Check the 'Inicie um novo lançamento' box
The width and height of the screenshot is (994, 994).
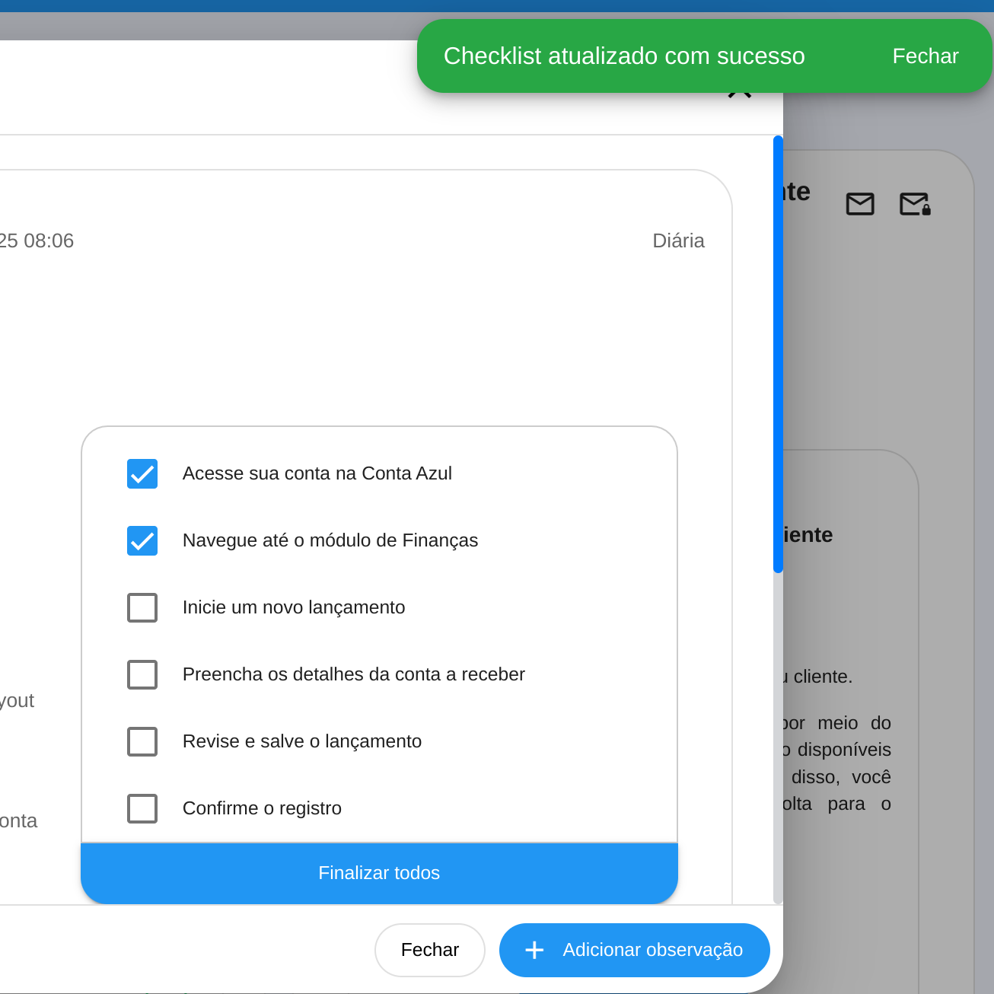pyautogui.click(x=142, y=607)
